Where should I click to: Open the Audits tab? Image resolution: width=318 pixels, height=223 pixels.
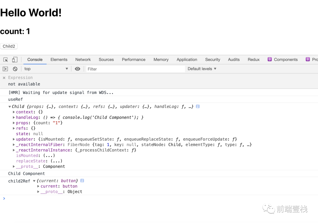(x=234, y=60)
